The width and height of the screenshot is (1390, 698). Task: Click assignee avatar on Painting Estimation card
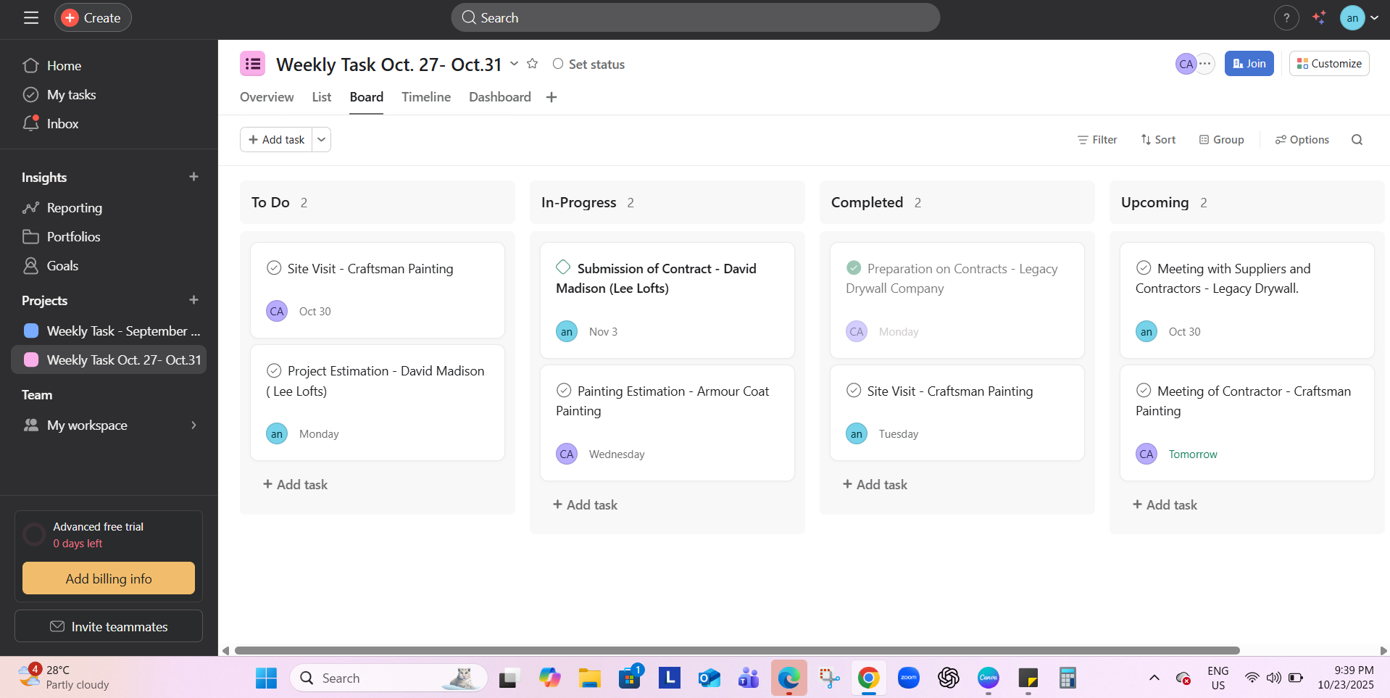567,454
